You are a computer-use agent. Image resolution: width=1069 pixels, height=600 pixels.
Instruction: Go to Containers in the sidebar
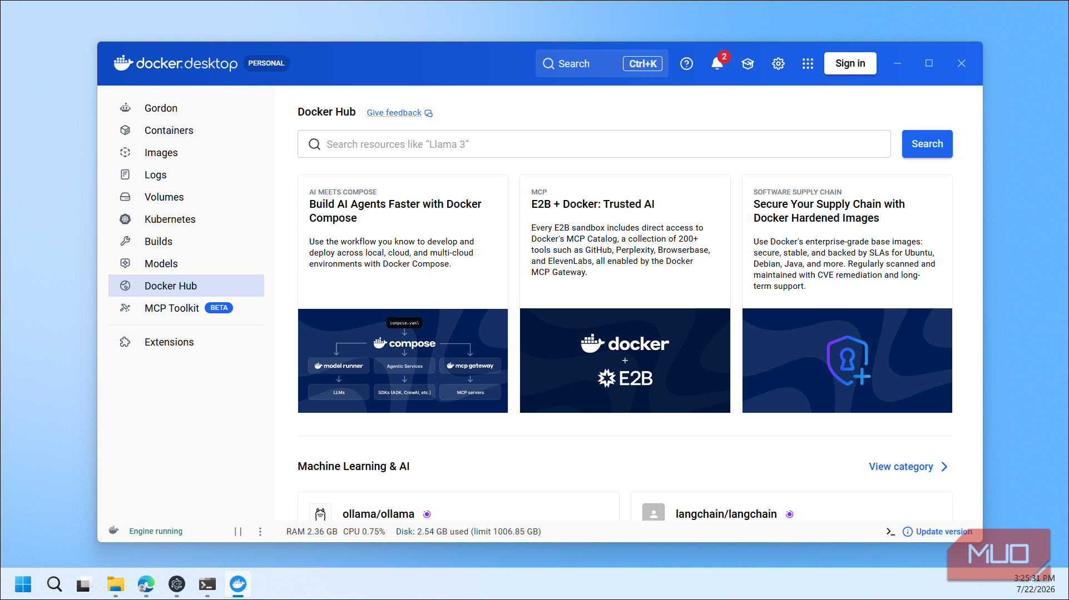click(186, 130)
